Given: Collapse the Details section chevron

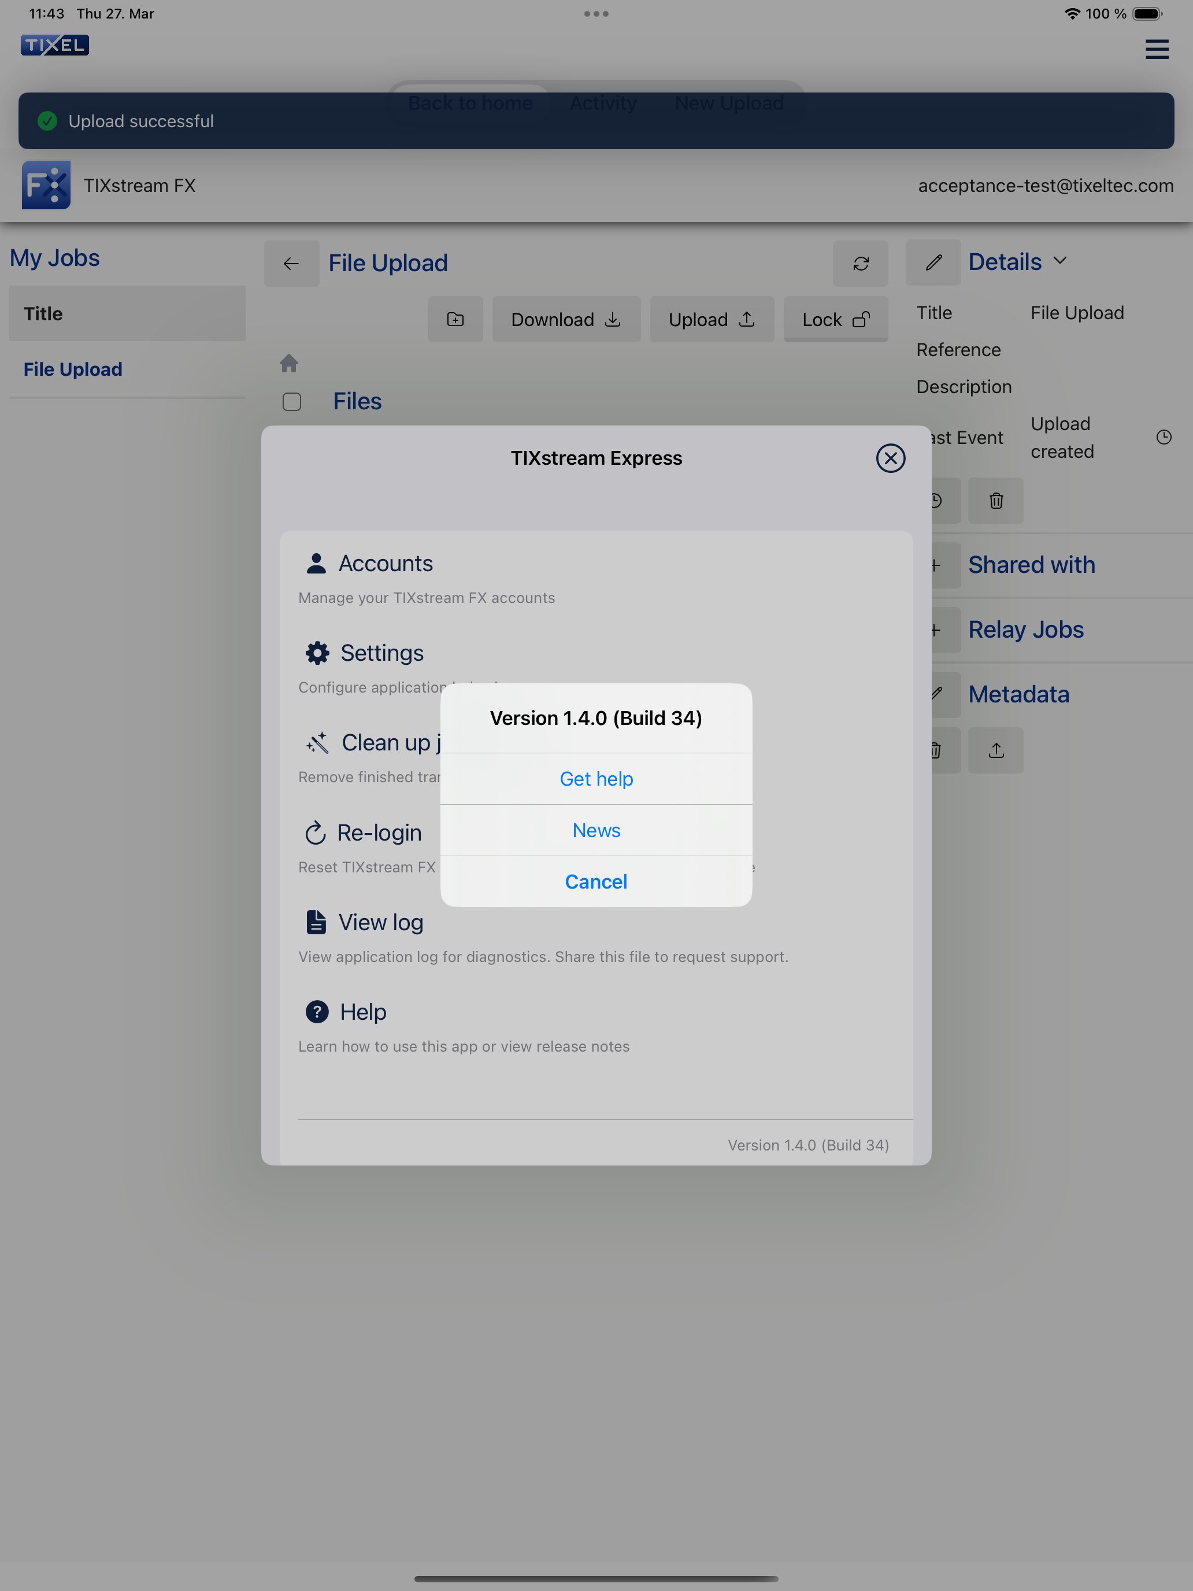Looking at the screenshot, I should click(1060, 261).
